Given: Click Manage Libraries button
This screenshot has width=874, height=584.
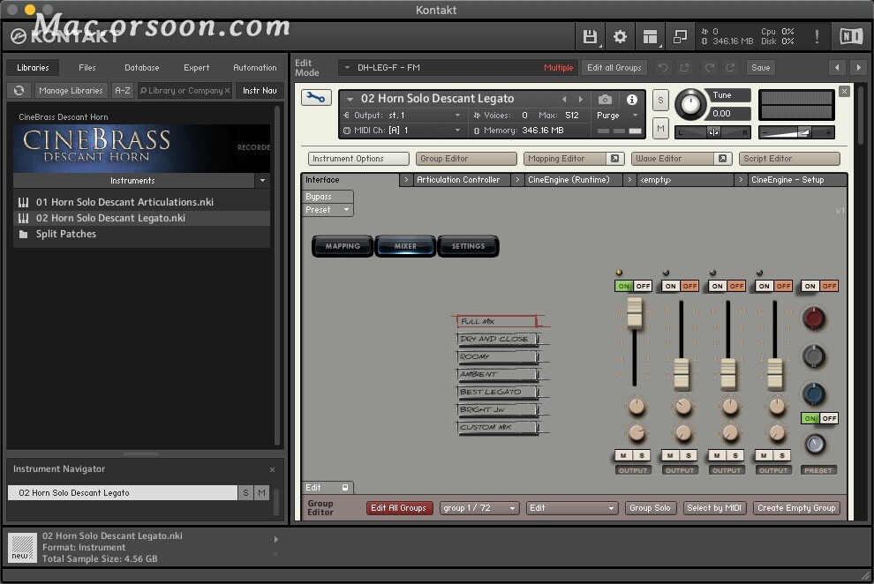Looking at the screenshot, I should coord(71,90).
